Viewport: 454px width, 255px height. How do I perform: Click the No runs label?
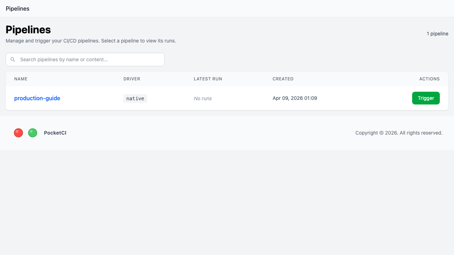(203, 98)
